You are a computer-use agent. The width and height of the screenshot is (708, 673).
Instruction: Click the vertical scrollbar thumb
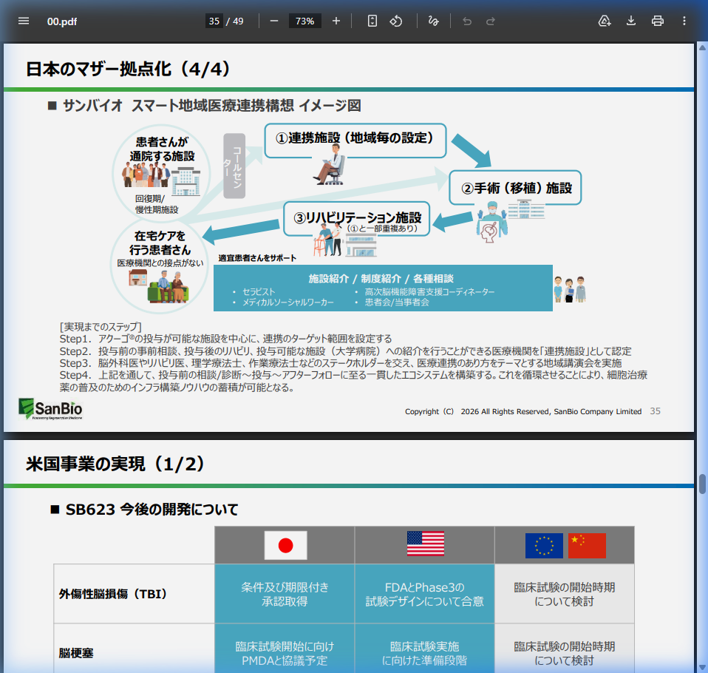click(703, 484)
